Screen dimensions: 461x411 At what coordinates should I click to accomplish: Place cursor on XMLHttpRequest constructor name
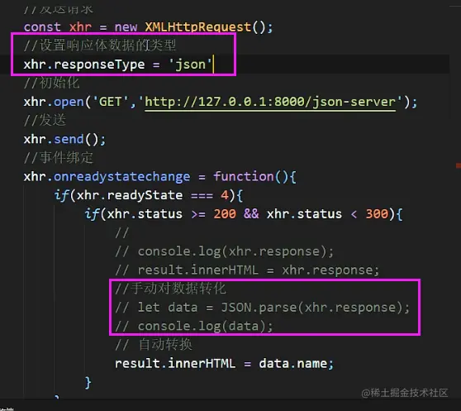tap(197, 27)
